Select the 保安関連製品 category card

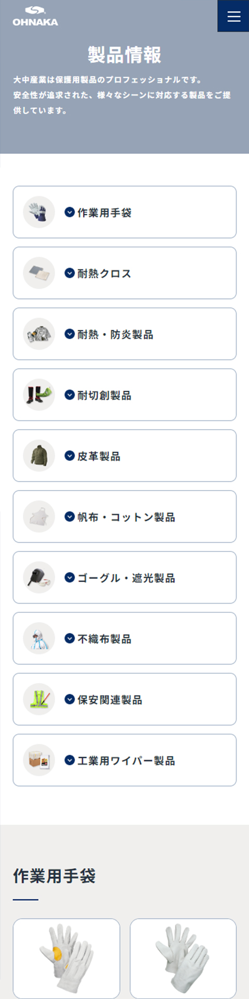(x=125, y=699)
